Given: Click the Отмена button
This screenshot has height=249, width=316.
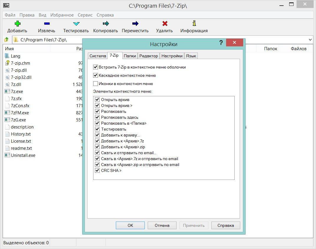Looking at the screenshot, I should [x=162, y=225].
